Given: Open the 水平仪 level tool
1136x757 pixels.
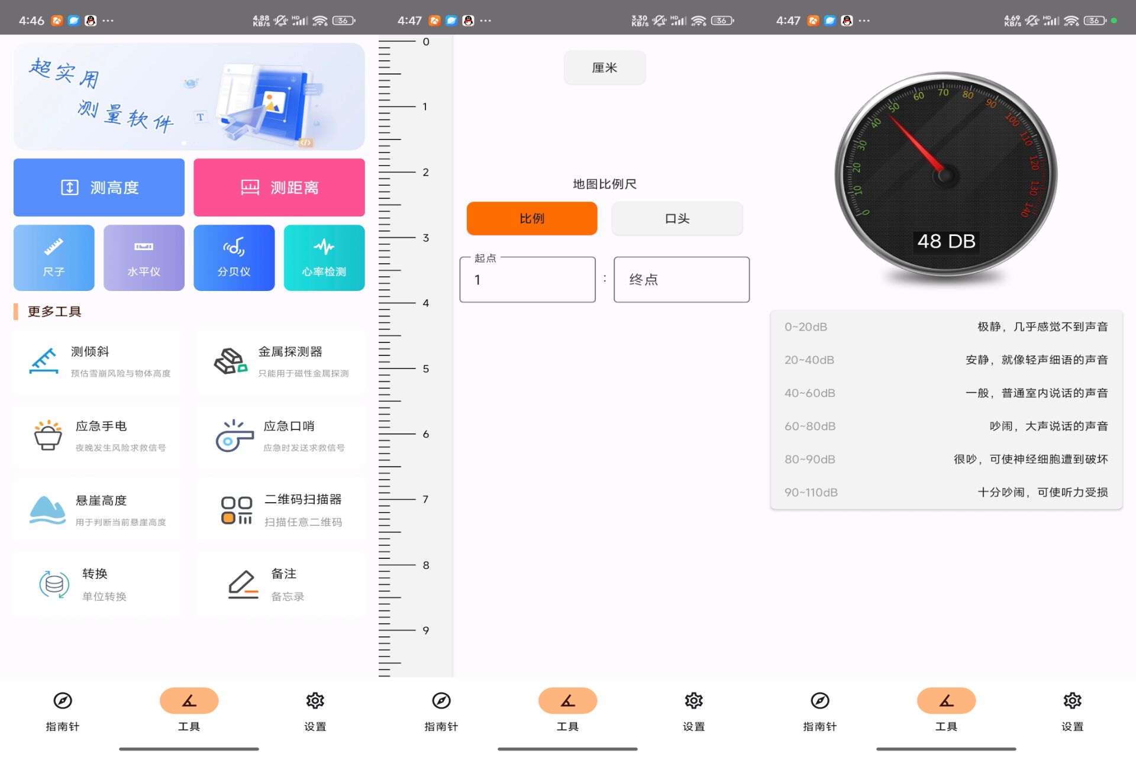Looking at the screenshot, I should click(x=144, y=258).
